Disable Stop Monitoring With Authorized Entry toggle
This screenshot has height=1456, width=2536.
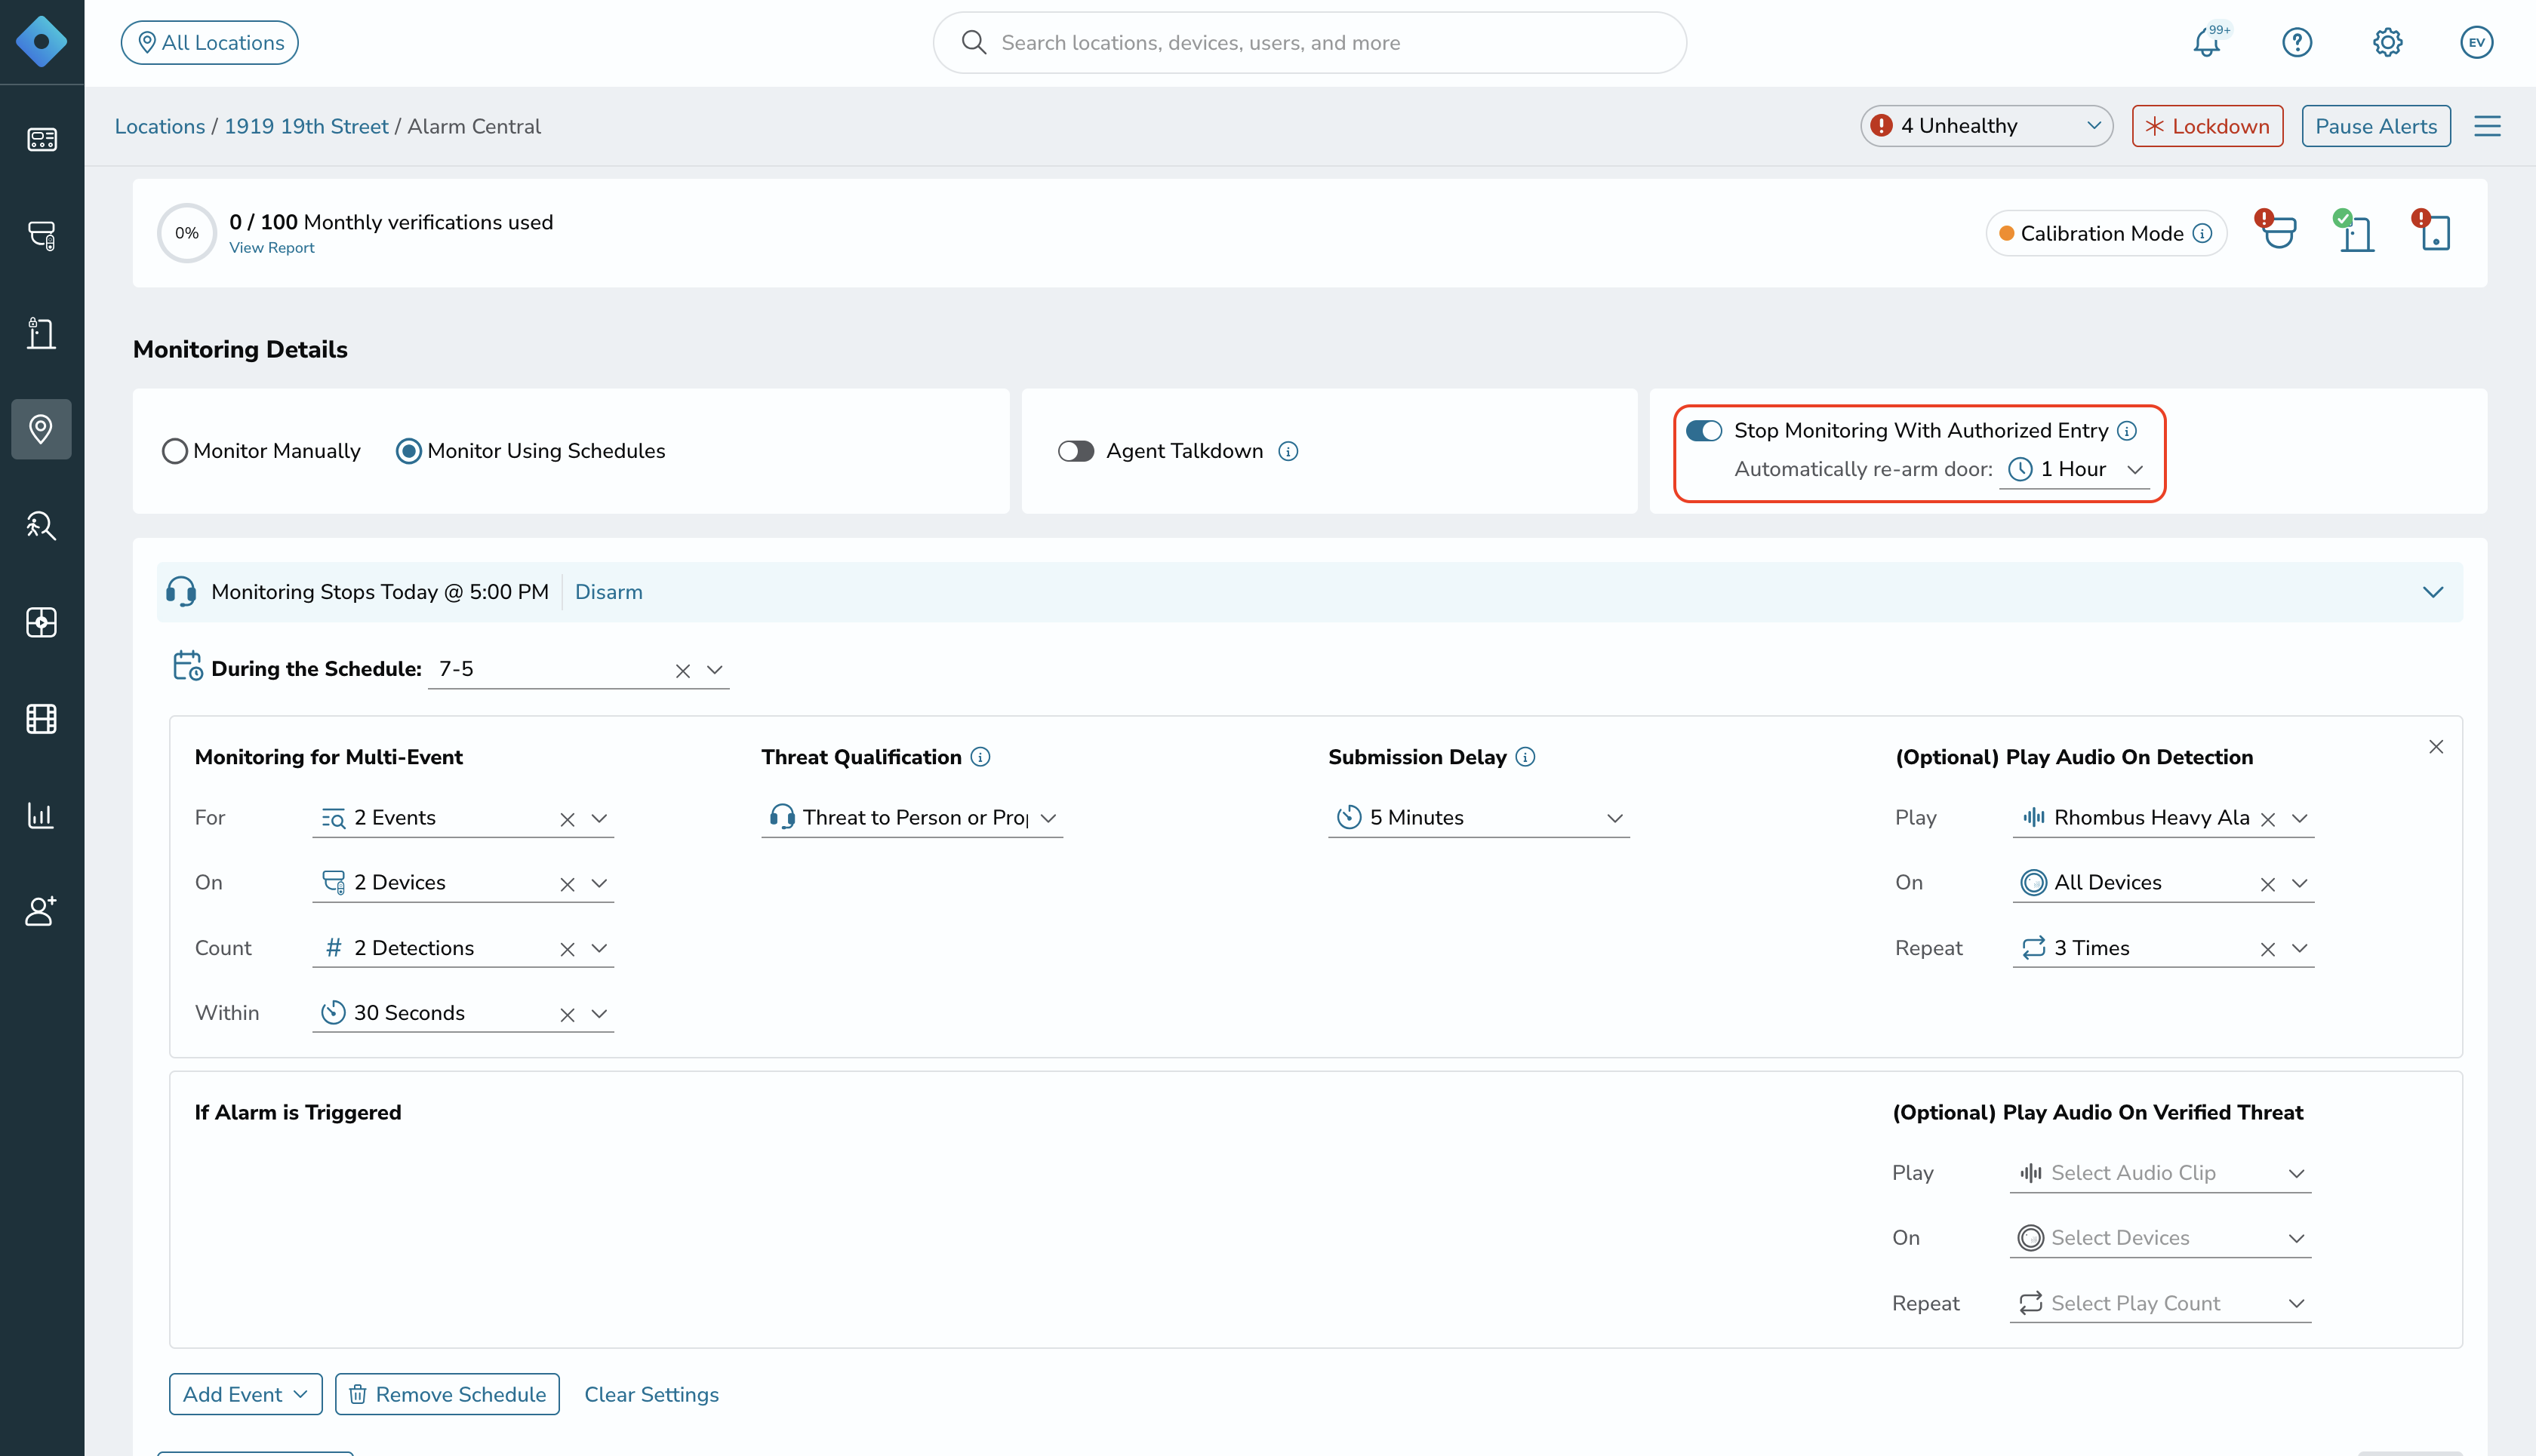[x=1703, y=431]
